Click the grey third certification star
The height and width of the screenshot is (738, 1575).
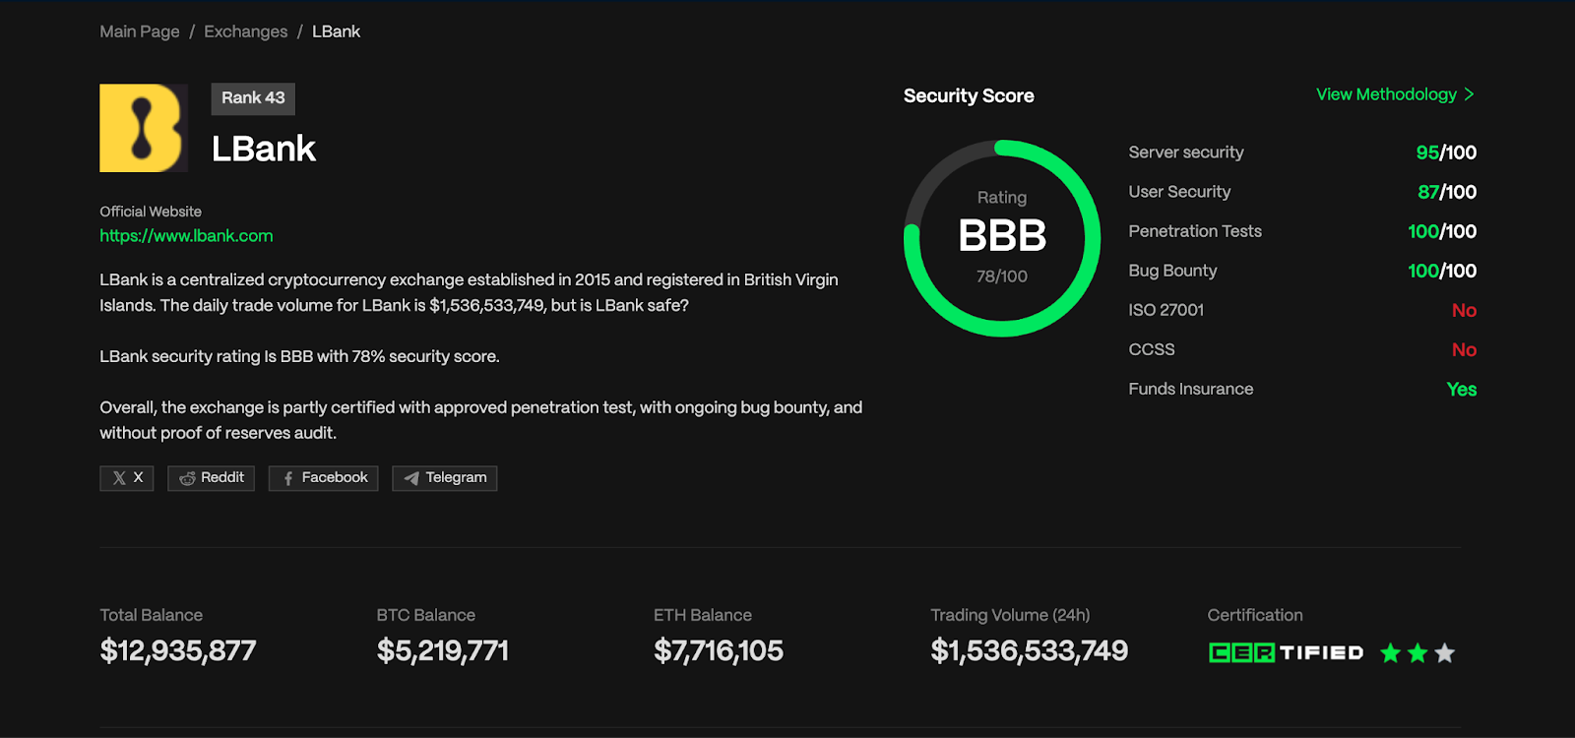pos(1444,652)
